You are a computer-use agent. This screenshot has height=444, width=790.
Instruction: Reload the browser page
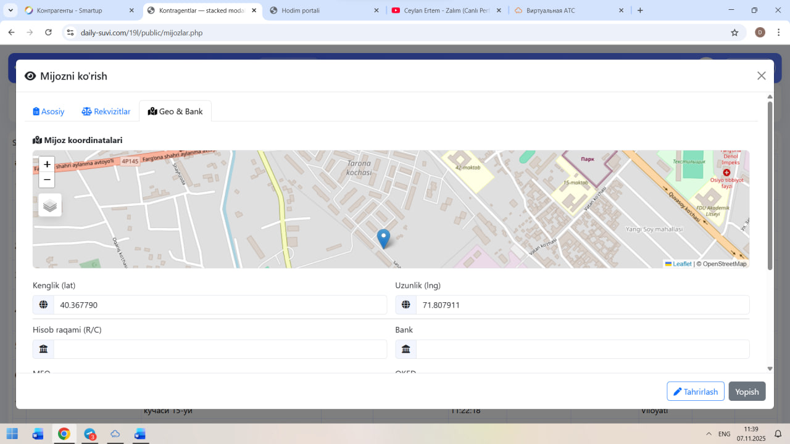coord(49,33)
